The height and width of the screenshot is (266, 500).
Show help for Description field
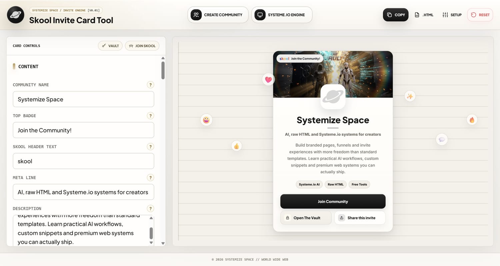(150, 209)
